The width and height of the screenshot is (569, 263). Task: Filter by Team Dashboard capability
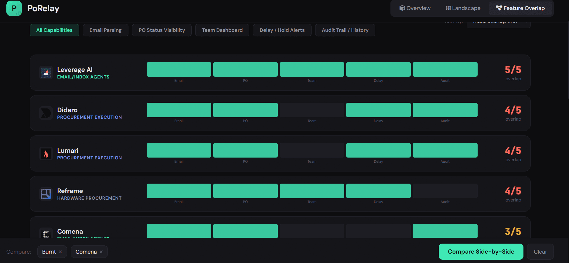[x=222, y=30]
